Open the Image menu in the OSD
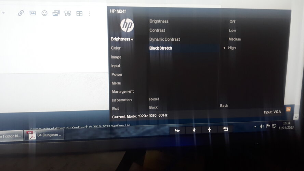The width and height of the screenshot is (304, 171). click(x=116, y=57)
